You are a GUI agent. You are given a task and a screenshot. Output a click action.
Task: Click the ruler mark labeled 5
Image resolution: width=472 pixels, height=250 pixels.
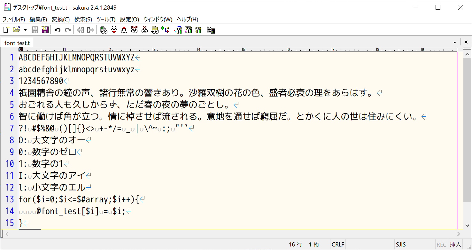[244, 49]
